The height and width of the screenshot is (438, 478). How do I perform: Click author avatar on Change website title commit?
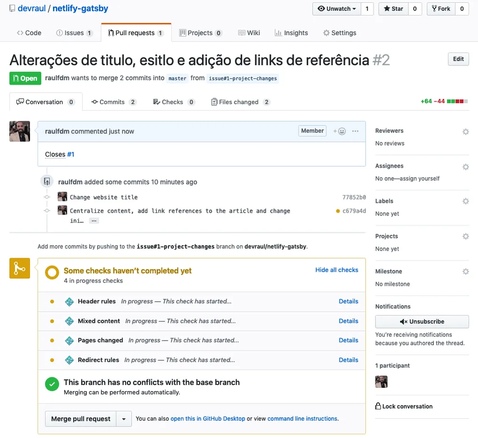pos(62,197)
